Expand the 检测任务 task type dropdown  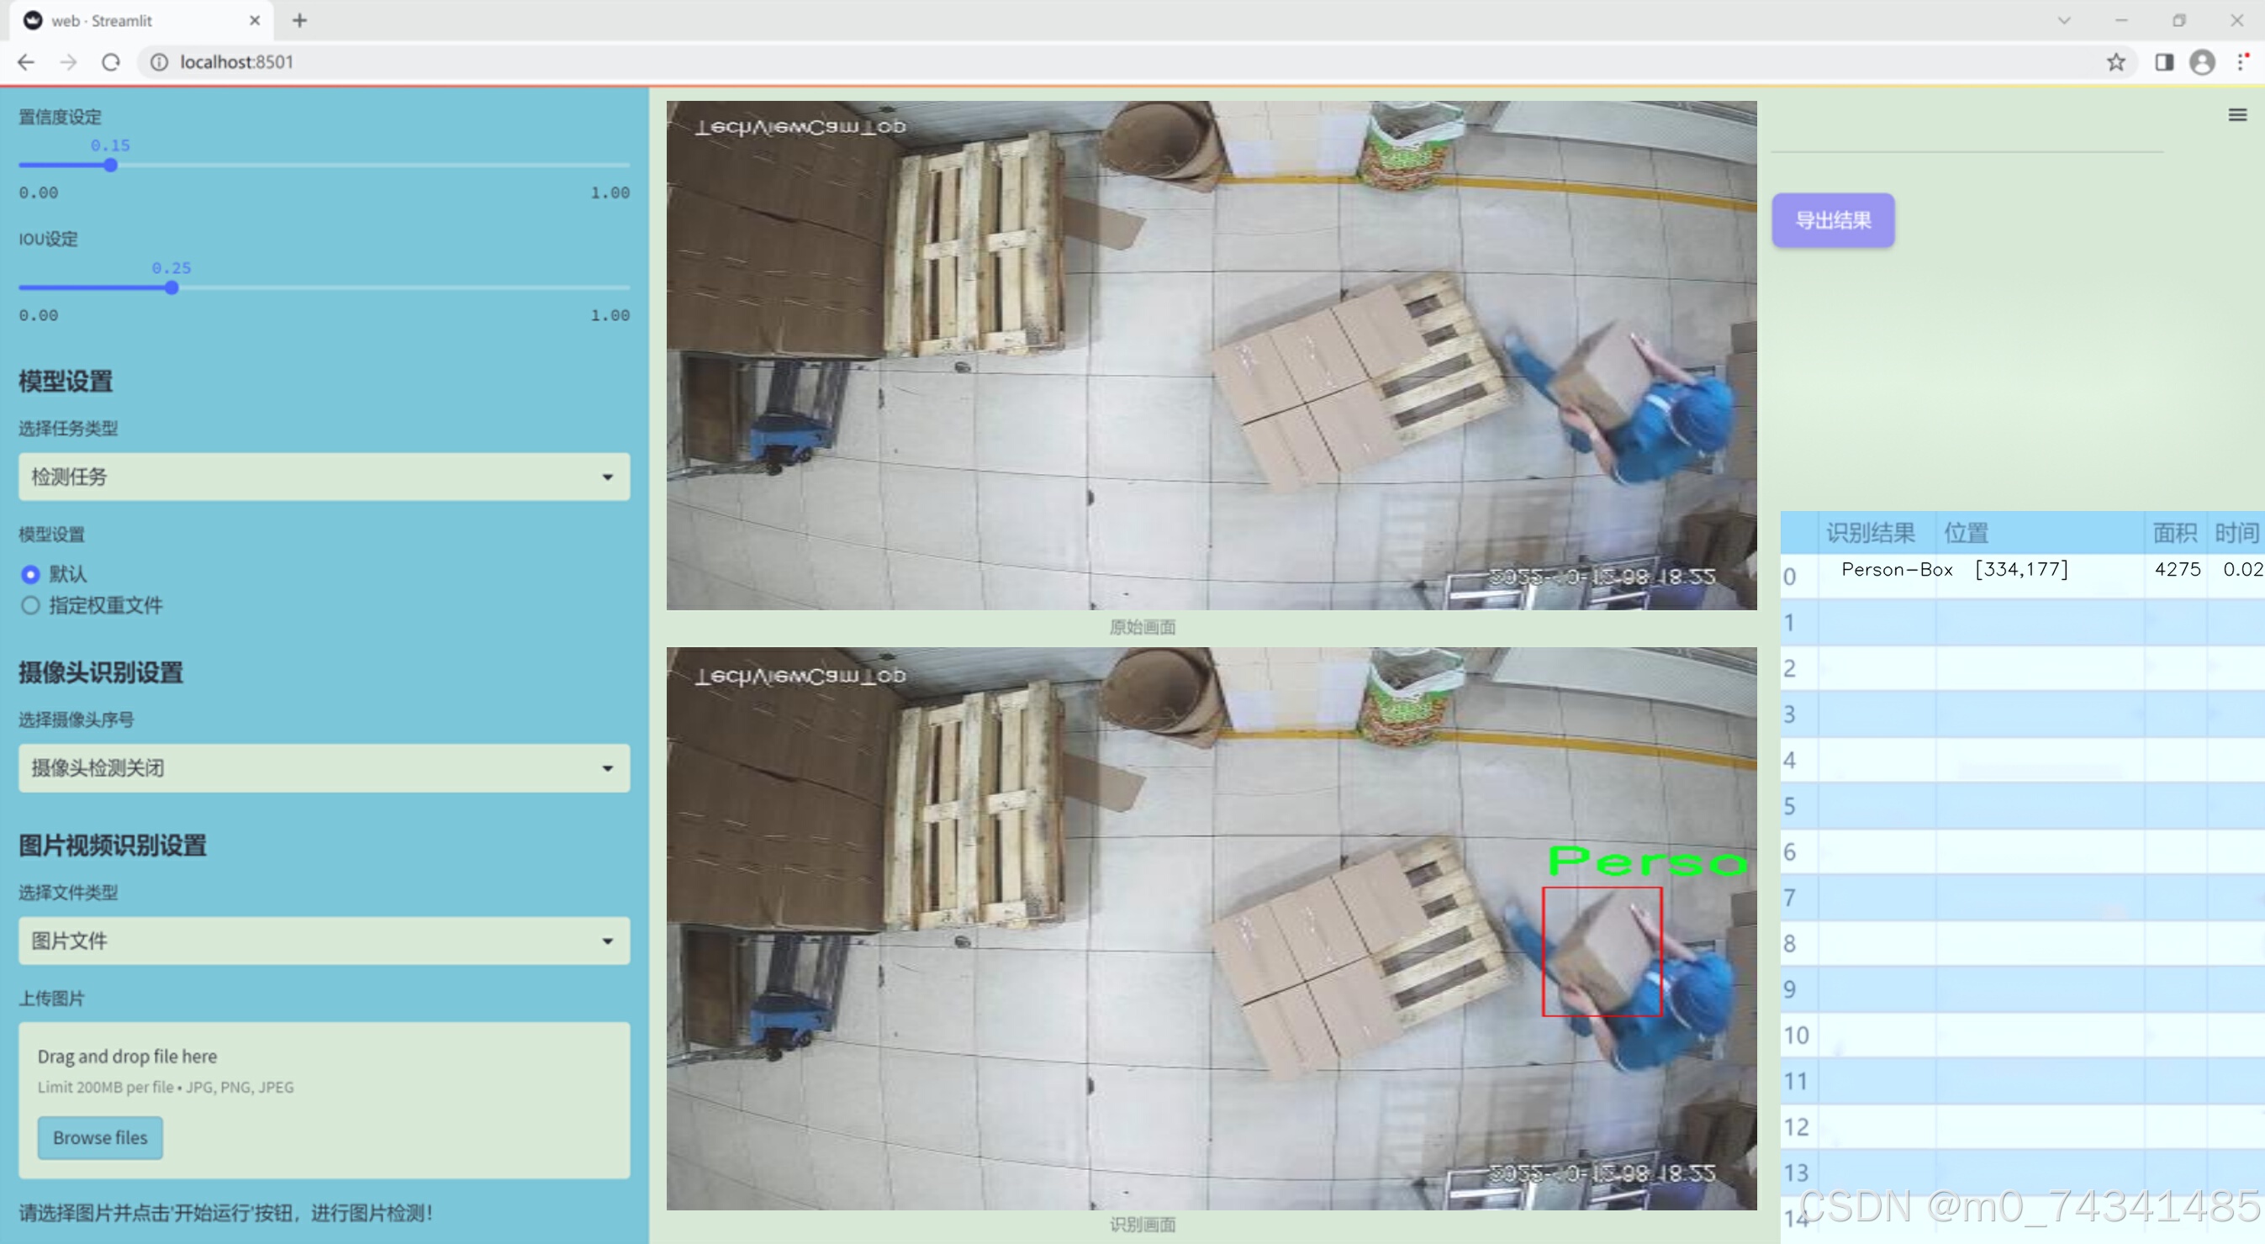(x=324, y=477)
